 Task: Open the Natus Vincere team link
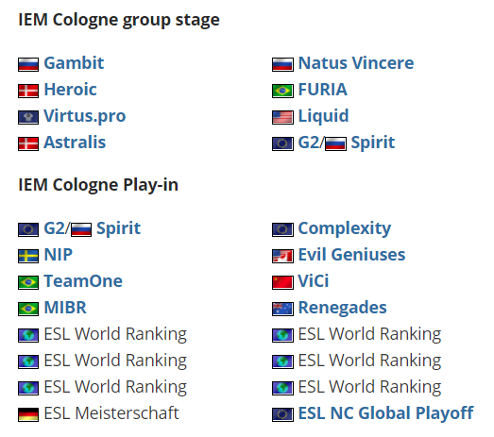click(x=356, y=63)
